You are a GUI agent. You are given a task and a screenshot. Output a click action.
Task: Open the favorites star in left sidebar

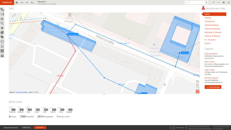click(x=2, y=28)
